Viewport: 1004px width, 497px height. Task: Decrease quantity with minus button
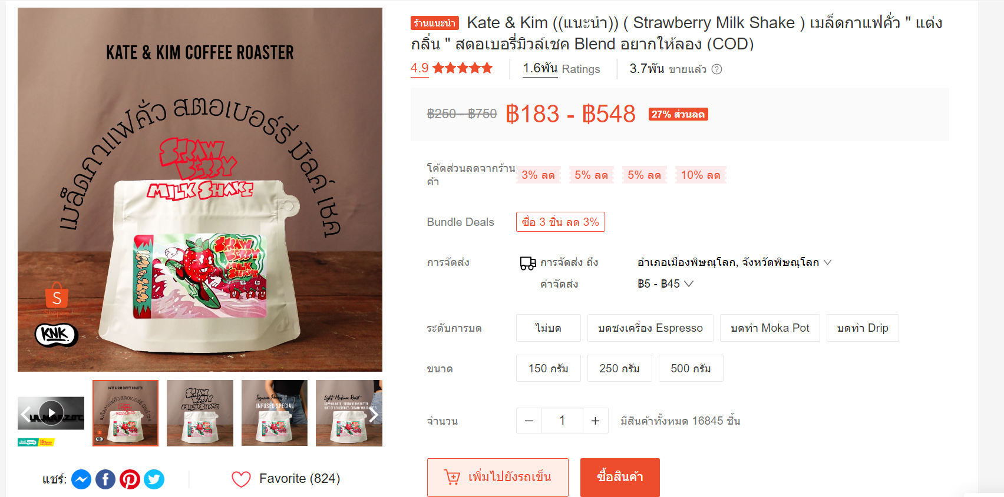[x=529, y=421]
